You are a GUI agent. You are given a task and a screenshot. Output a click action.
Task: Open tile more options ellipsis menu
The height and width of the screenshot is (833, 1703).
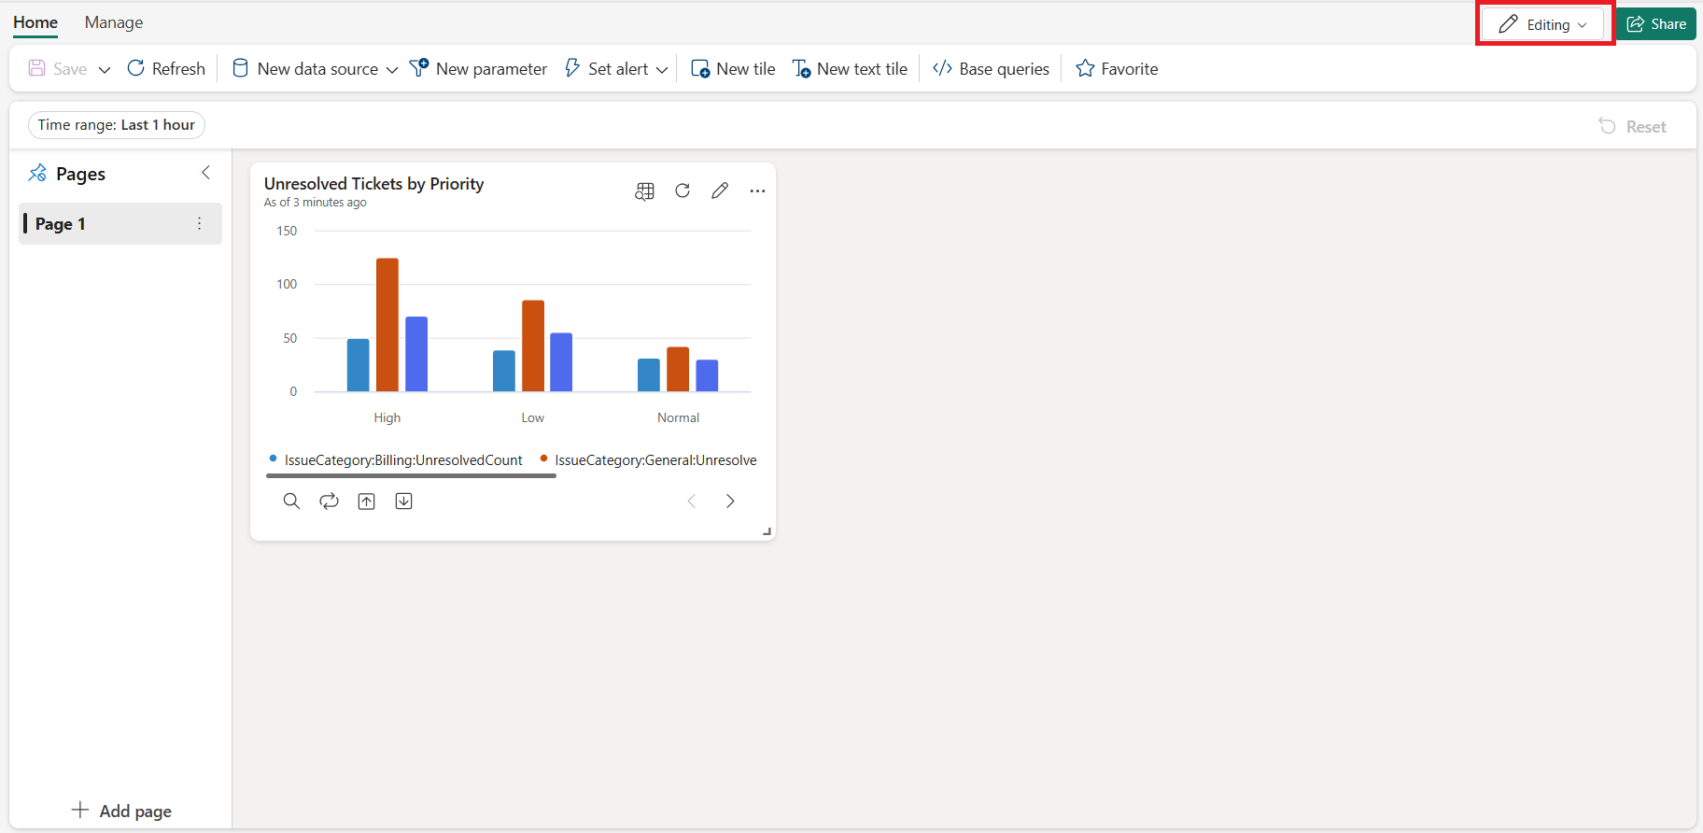coord(757,191)
